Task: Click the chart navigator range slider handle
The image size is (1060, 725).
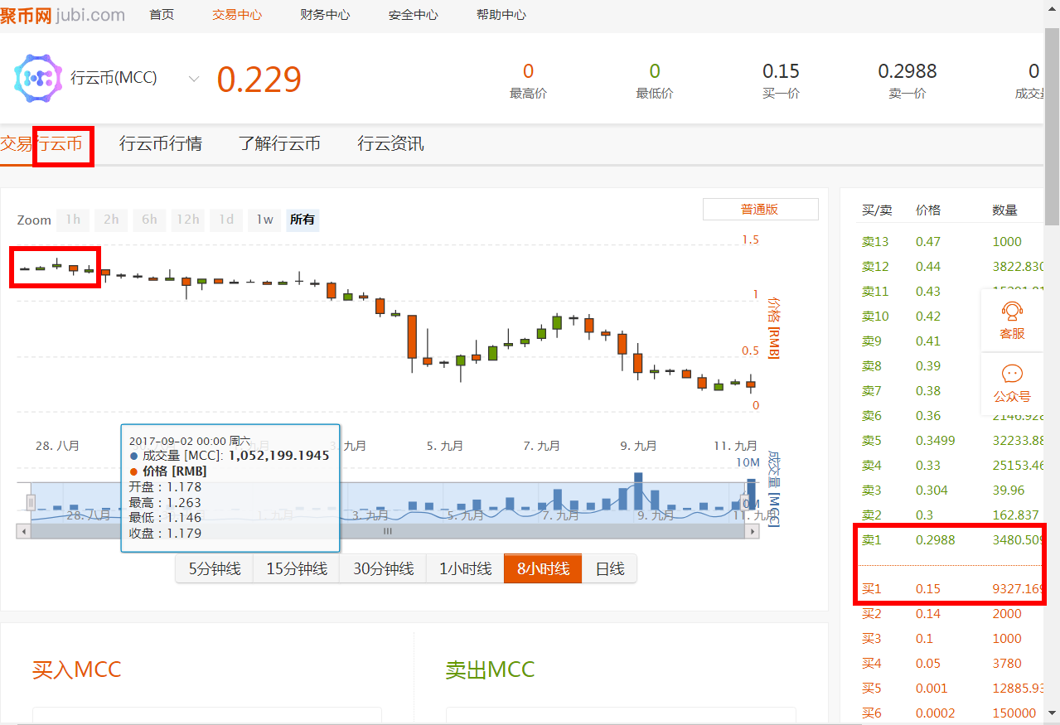Action: pos(30,501)
